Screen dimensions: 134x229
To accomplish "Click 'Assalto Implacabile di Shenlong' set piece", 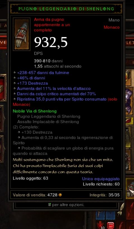I will coord(48,122).
